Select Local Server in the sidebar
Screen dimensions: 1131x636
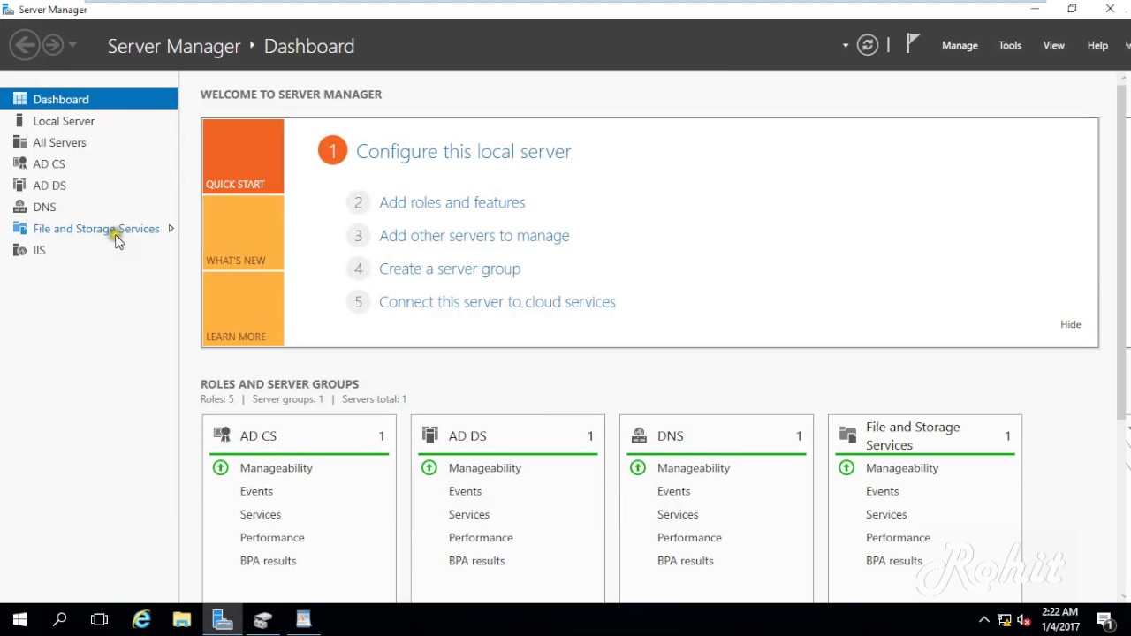click(x=64, y=121)
